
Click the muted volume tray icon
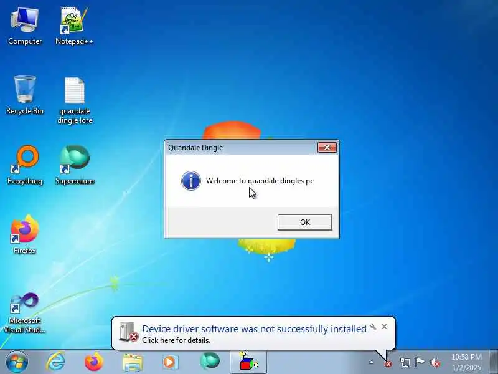(x=435, y=362)
